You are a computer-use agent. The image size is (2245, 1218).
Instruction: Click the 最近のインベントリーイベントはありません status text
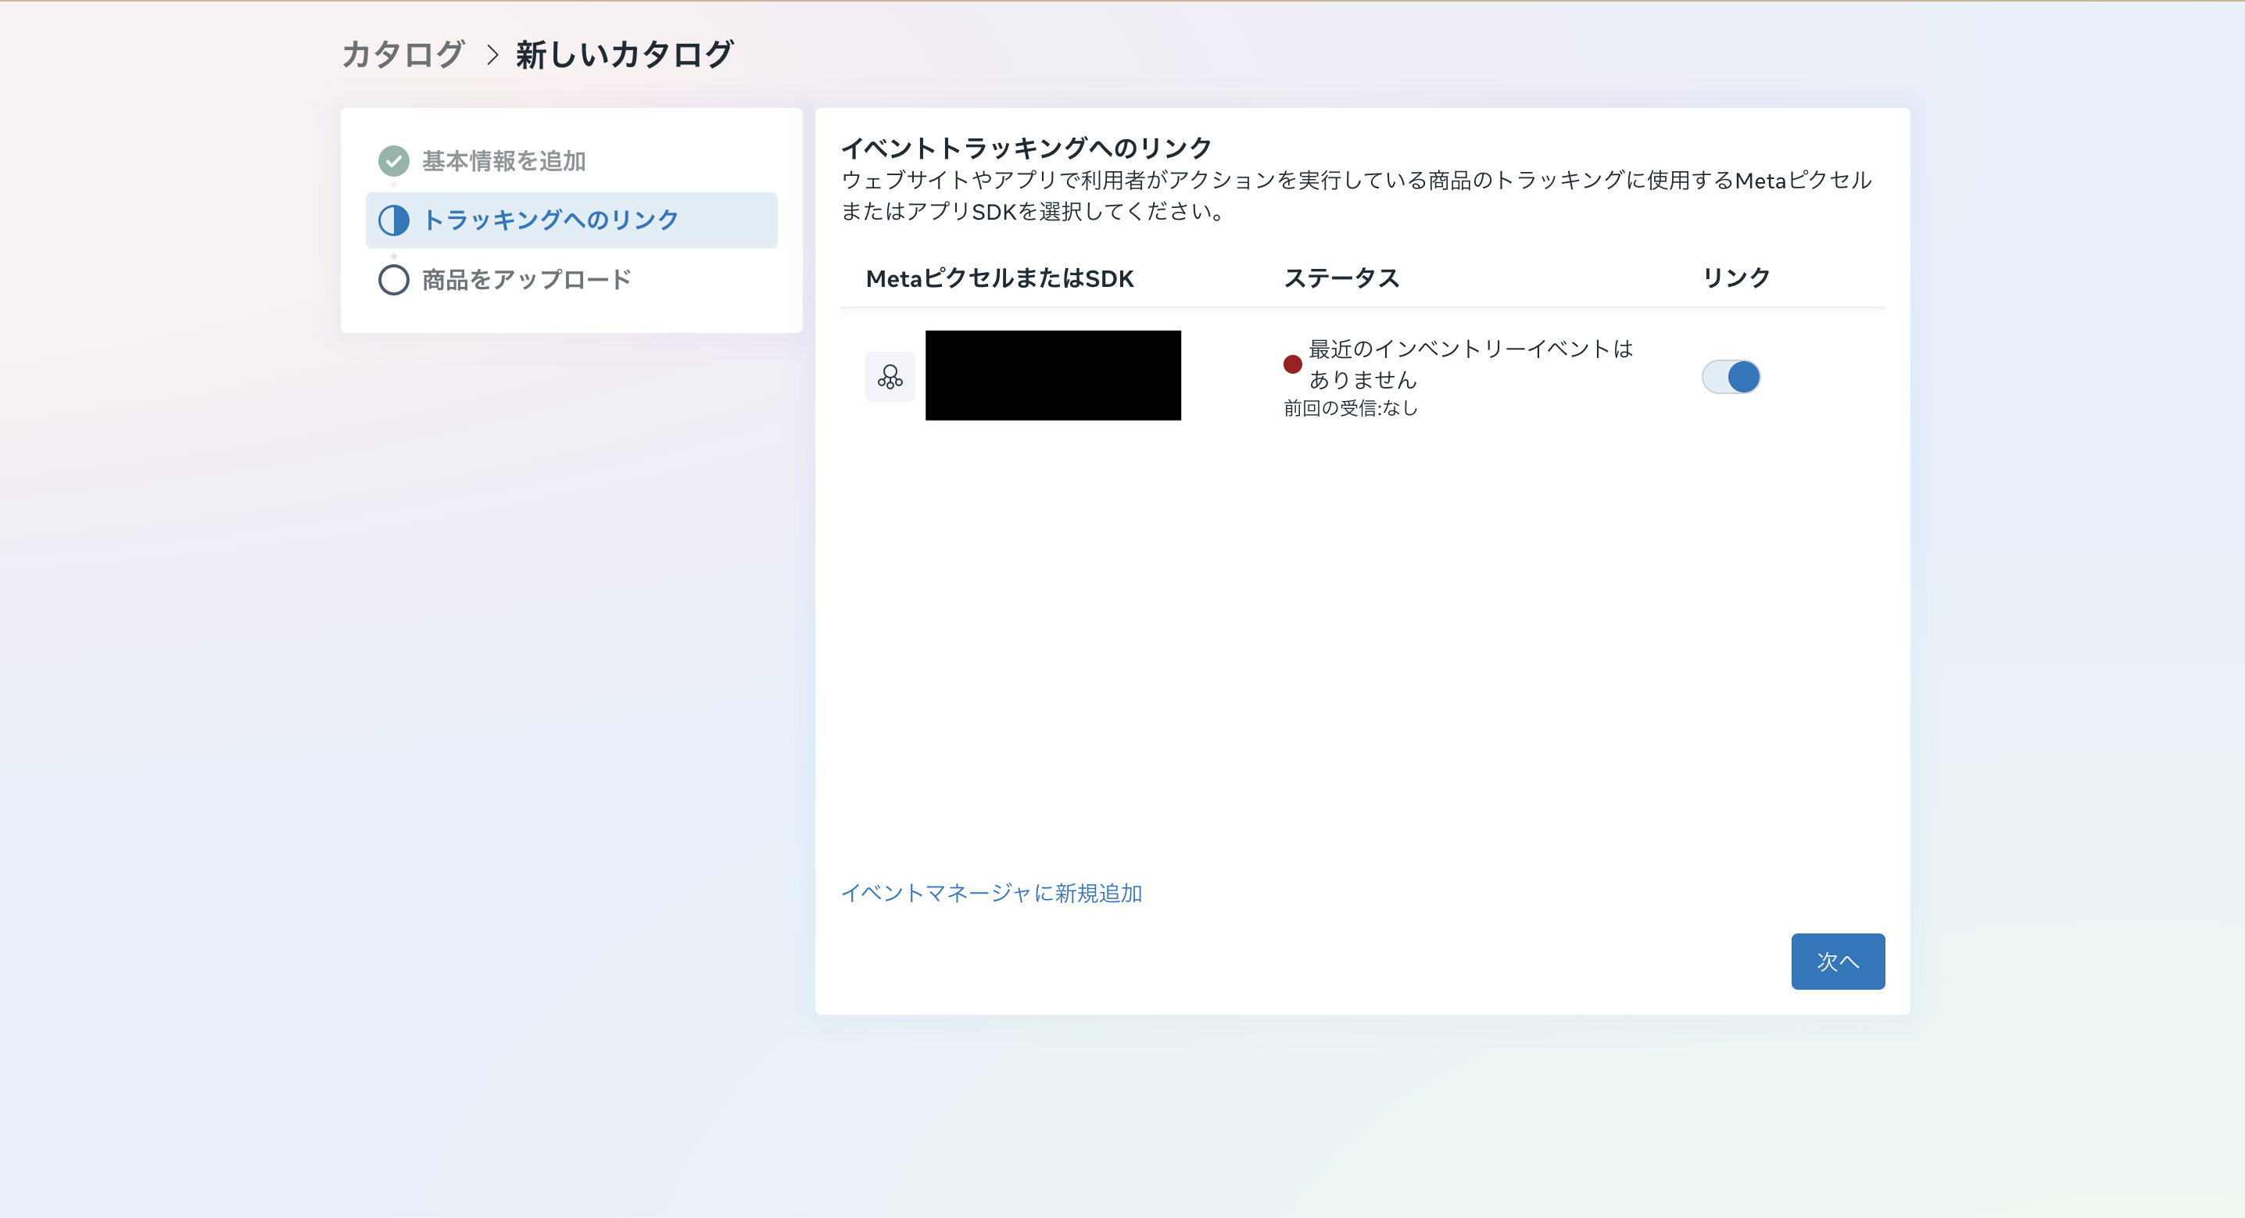click(x=1470, y=364)
